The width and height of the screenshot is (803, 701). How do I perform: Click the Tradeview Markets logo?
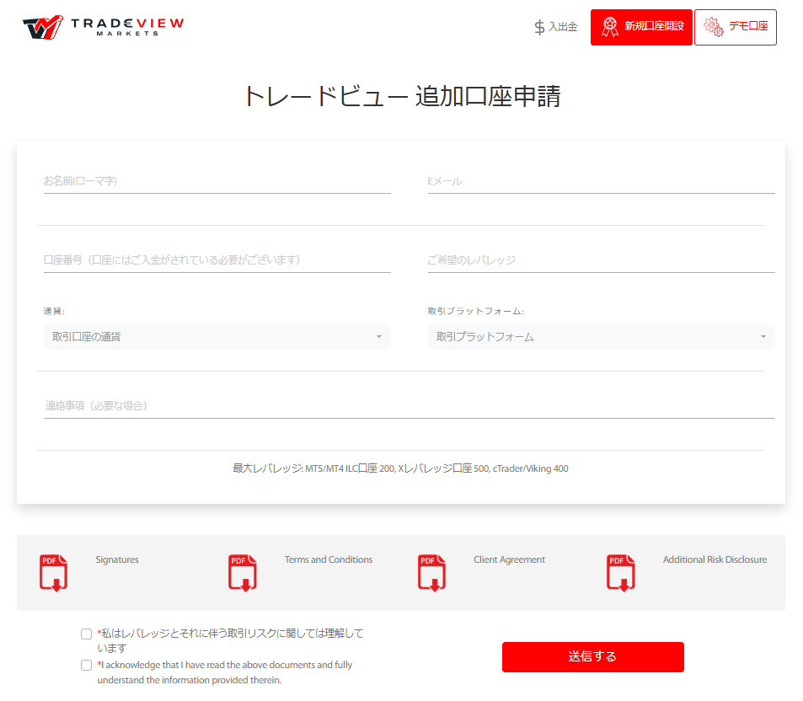pos(103,27)
